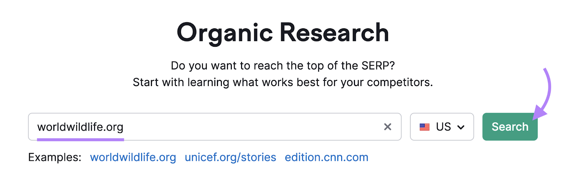This screenshot has width=568, height=186.
Task: Select the worldwildlife.org example link
Action: point(133,157)
